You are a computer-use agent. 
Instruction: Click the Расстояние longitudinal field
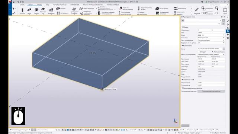tap(204, 59)
